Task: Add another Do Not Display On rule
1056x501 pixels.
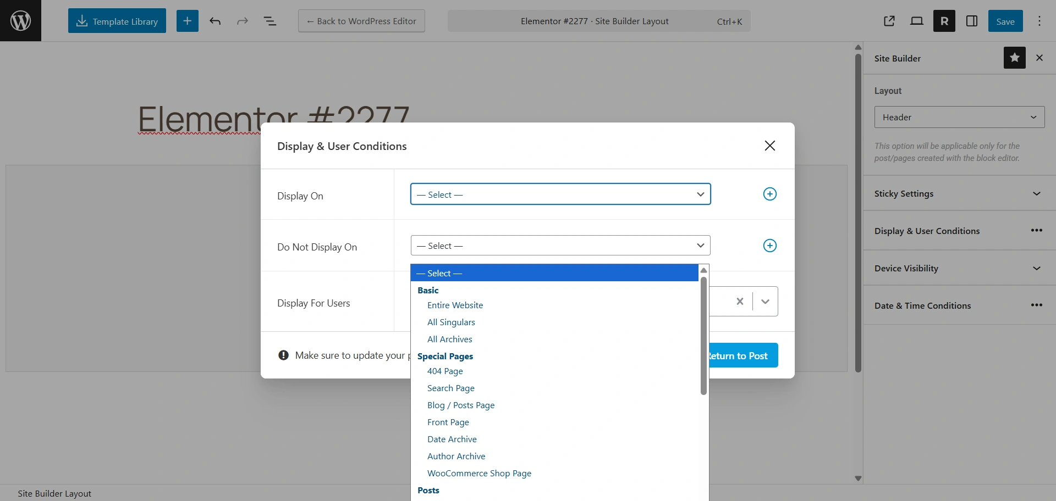Action: tap(770, 246)
